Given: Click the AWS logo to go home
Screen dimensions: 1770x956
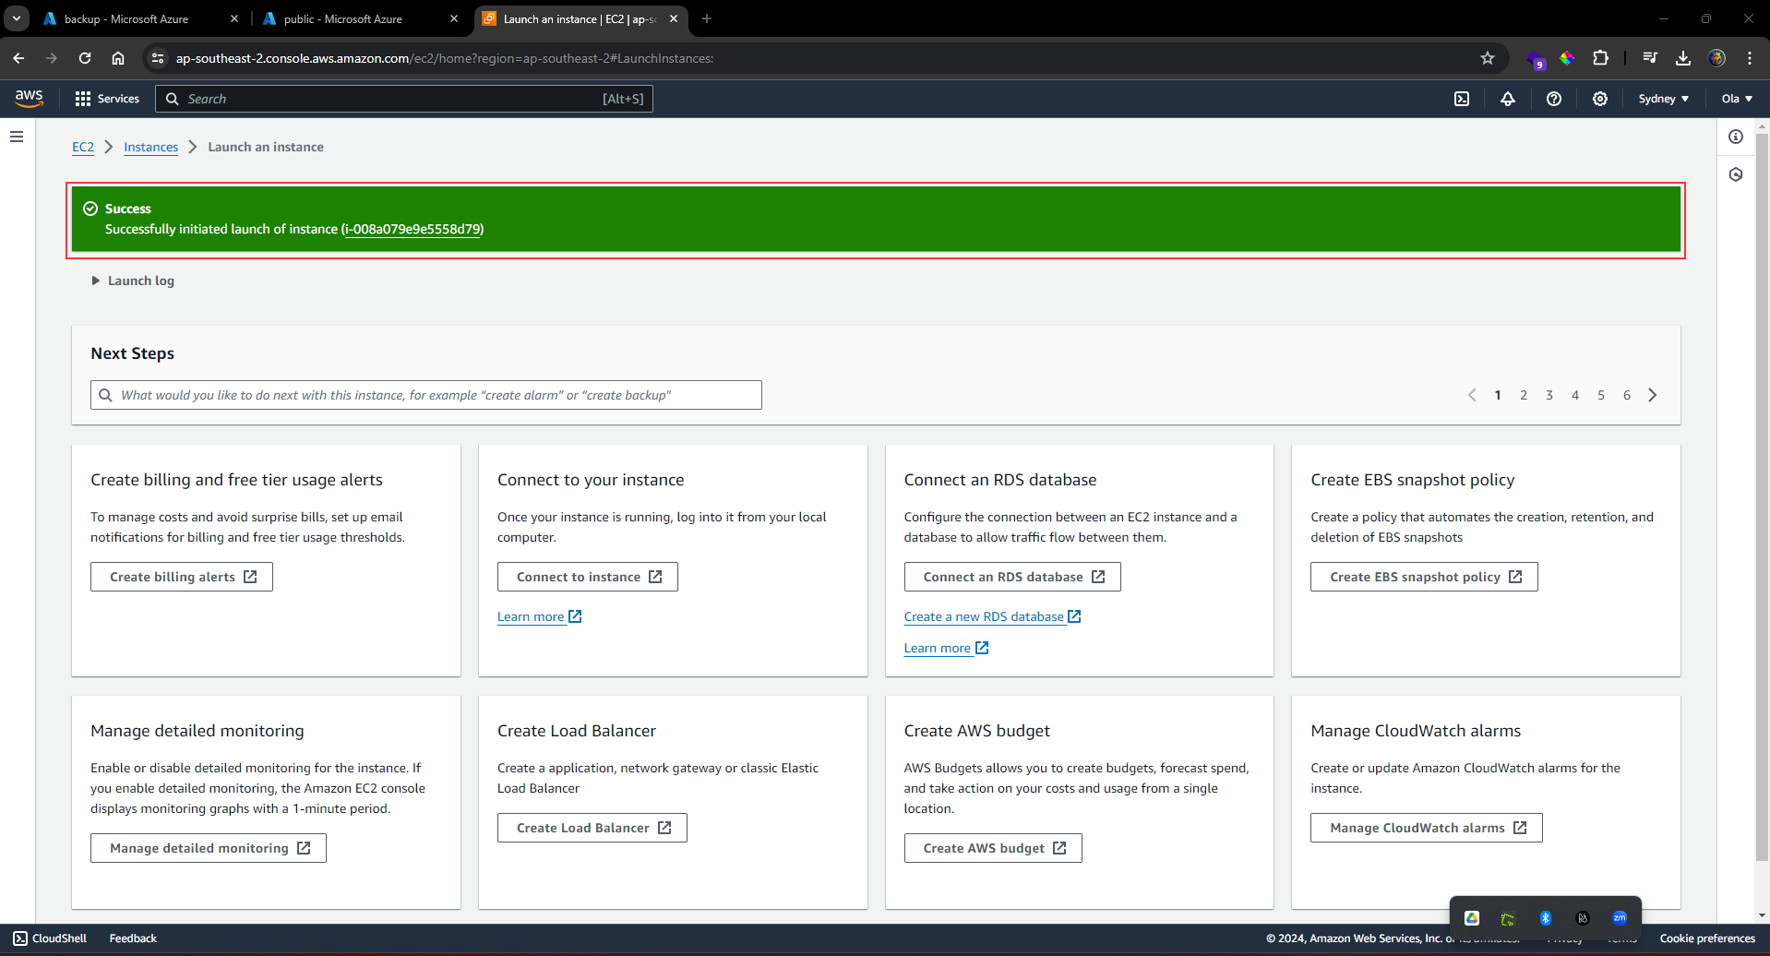Looking at the screenshot, I should coord(29,98).
